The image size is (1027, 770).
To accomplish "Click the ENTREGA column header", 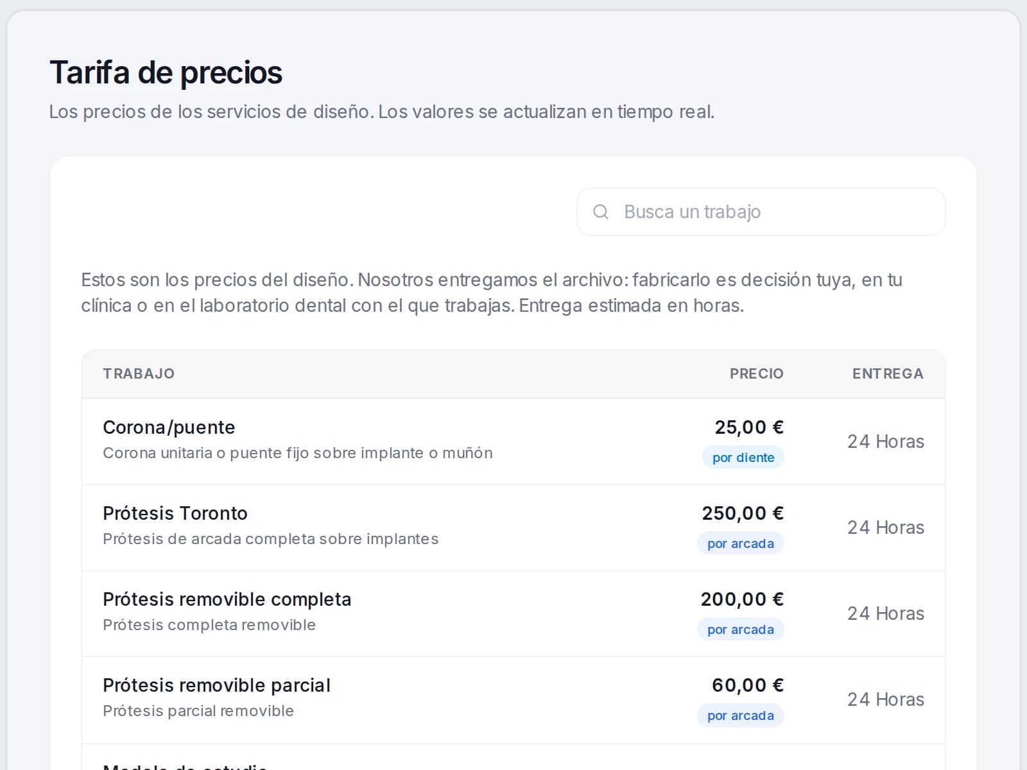I will (x=888, y=373).
